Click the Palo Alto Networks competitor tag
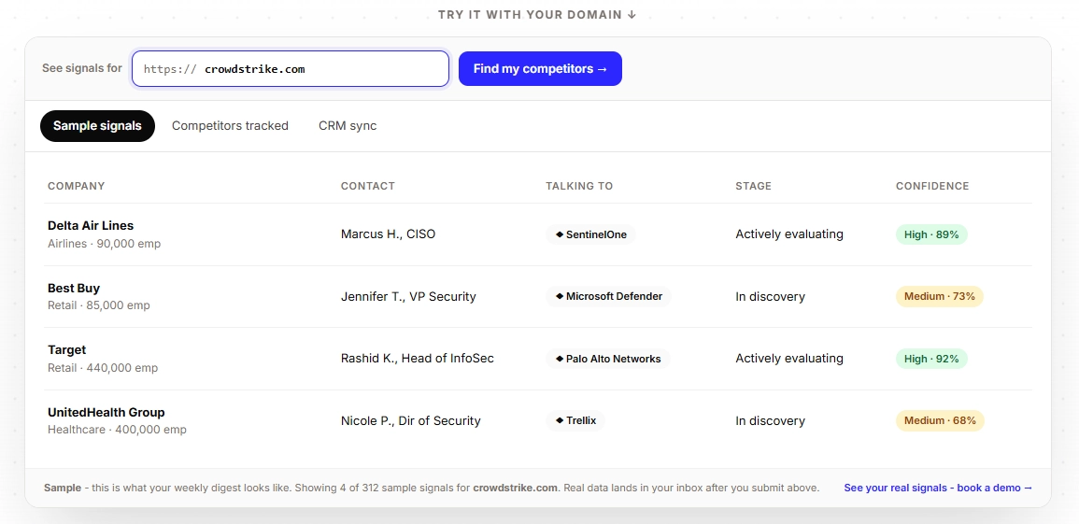 click(x=607, y=359)
